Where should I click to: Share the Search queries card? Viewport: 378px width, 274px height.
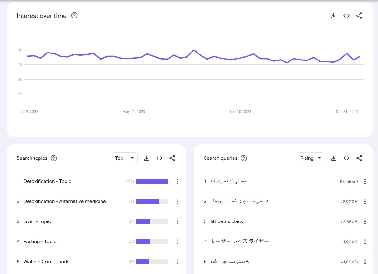point(359,158)
